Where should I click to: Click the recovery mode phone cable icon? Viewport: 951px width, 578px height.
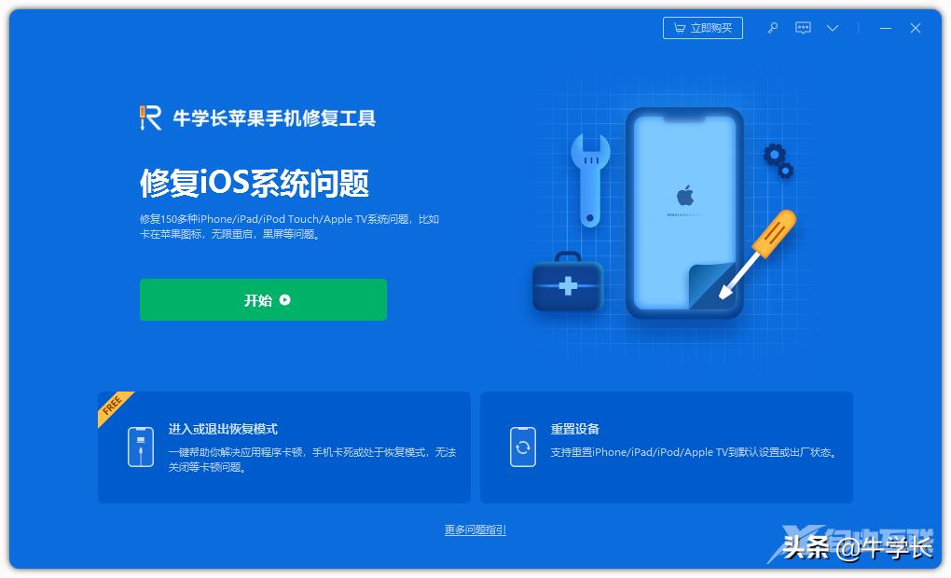tap(141, 447)
